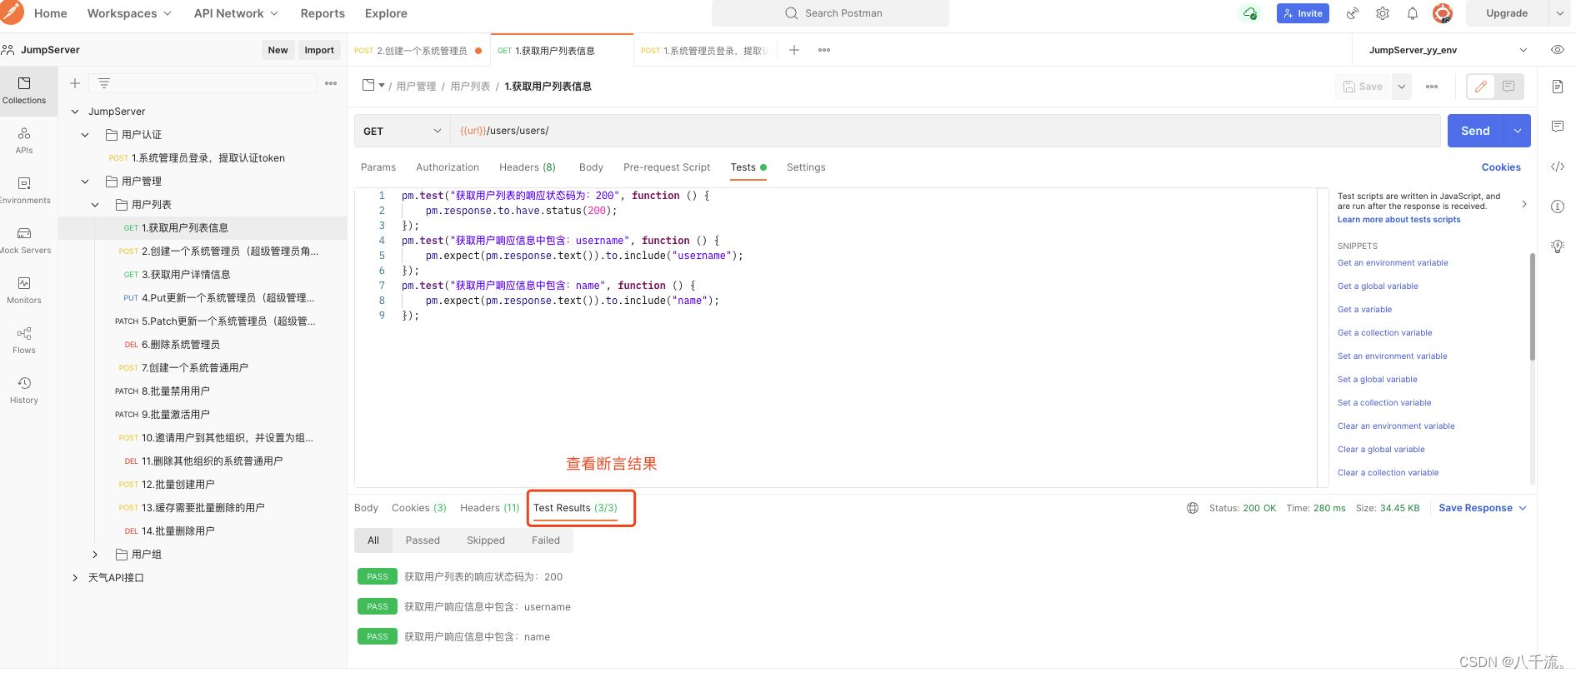Collapse the 用户列表 folder
The image size is (1576, 677).
pos(95,205)
